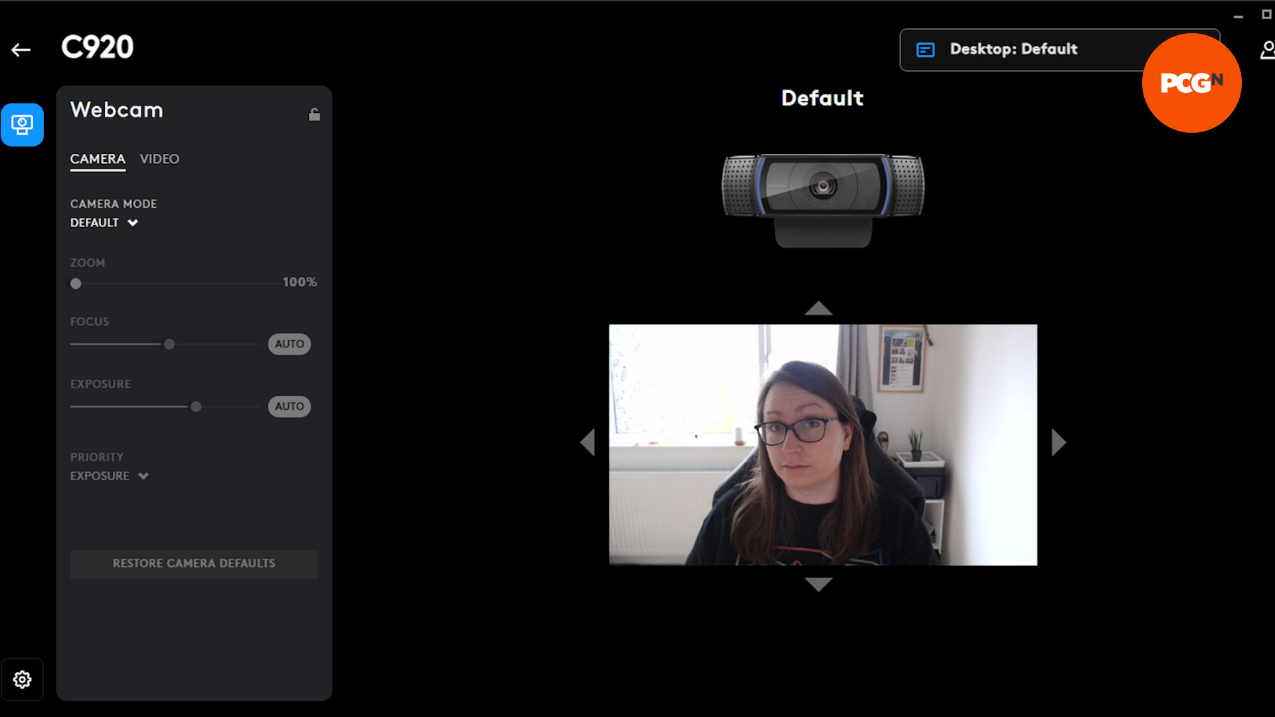Toggle AUTO focus setting
The width and height of the screenshot is (1275, 717).
tap(289, 343)
